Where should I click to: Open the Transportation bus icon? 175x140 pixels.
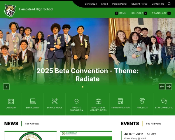(x=120, y=101)
